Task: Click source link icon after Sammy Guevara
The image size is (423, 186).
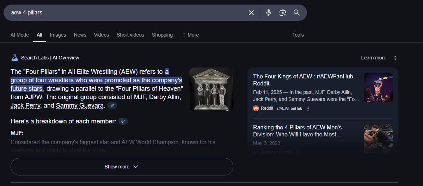Action: (x=112, y=105)
